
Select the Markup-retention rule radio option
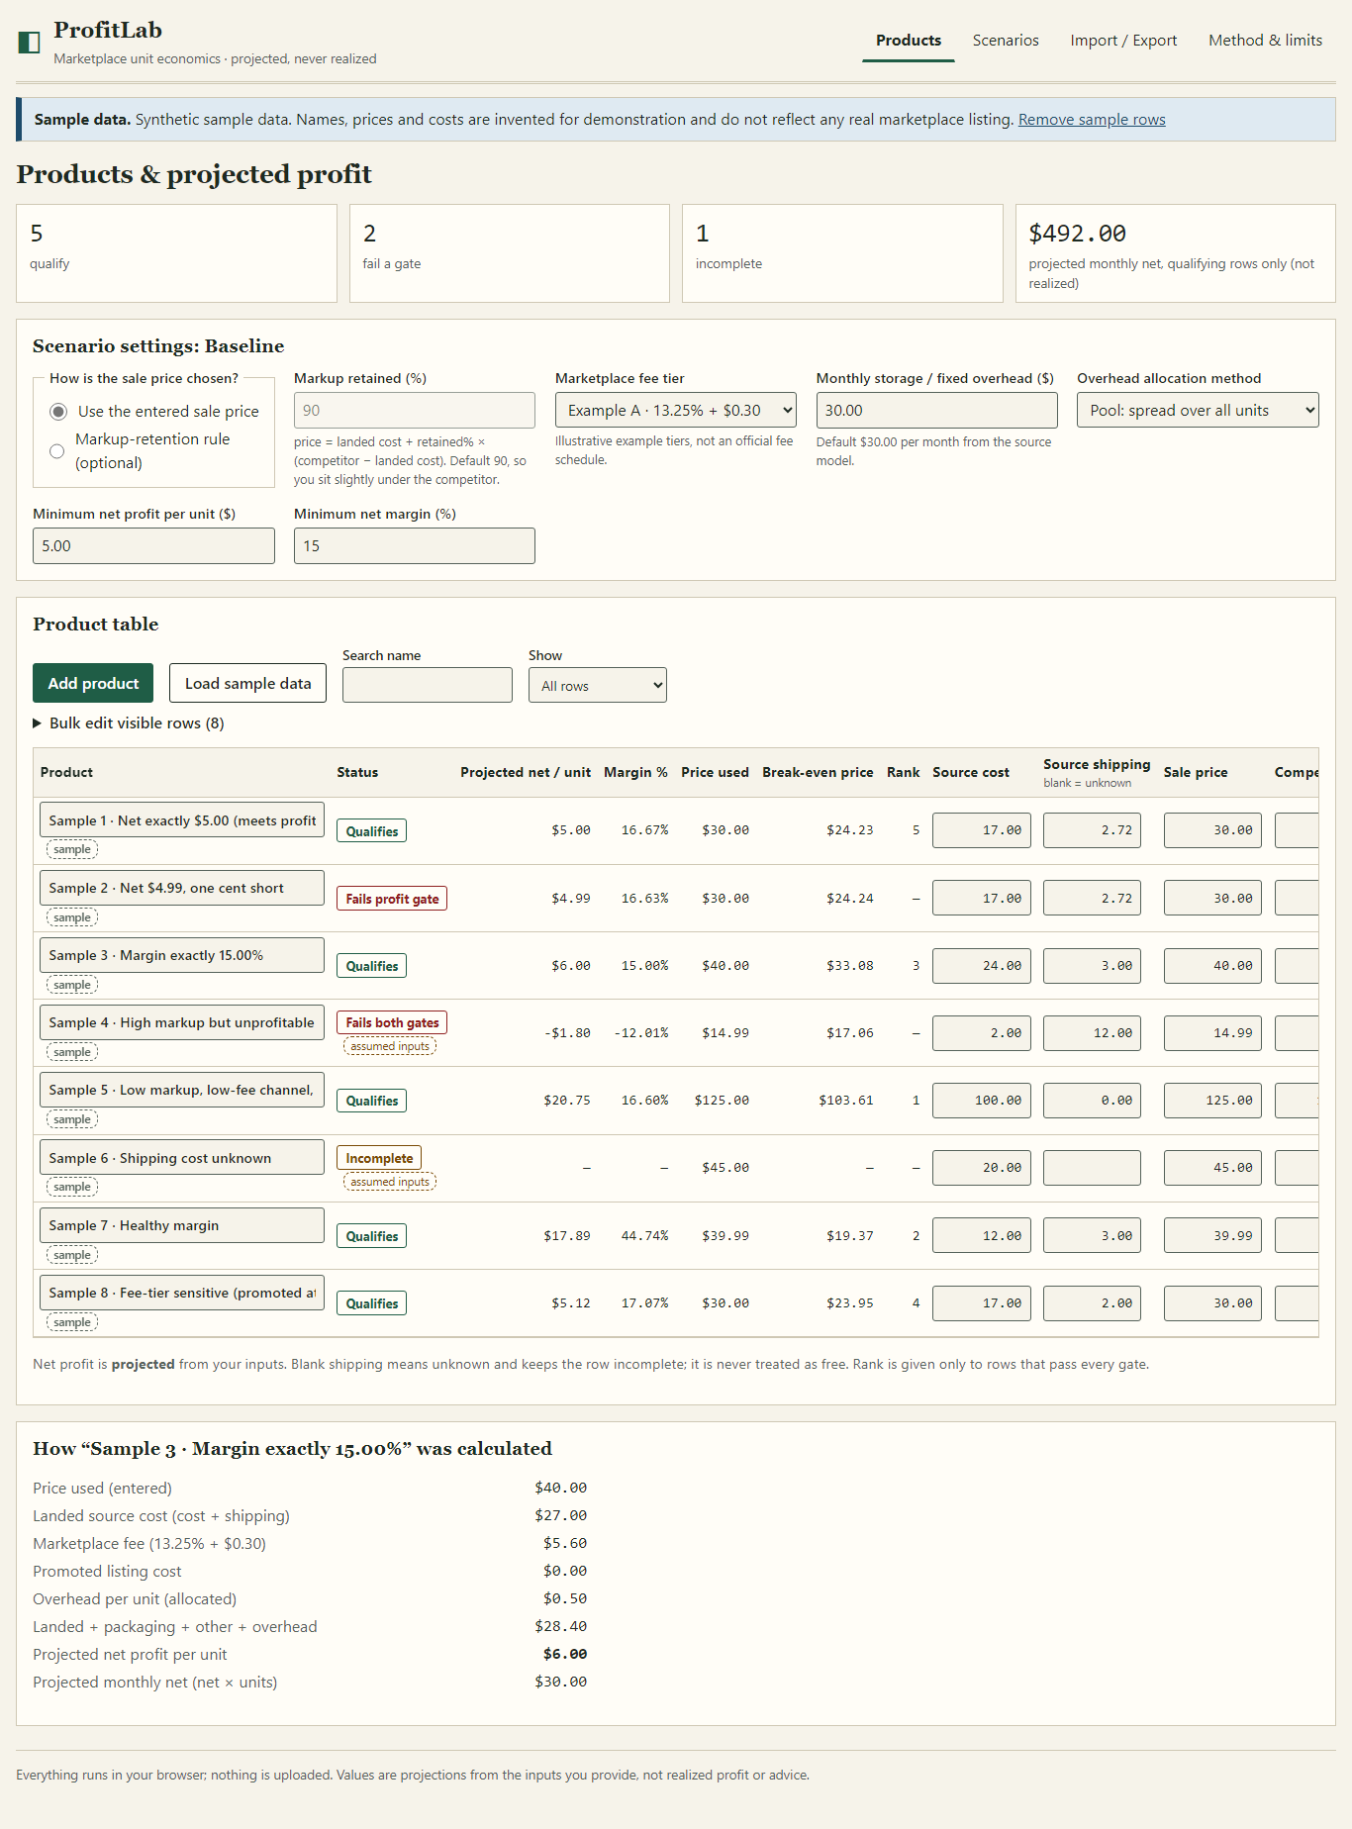[x=57, y=451]
